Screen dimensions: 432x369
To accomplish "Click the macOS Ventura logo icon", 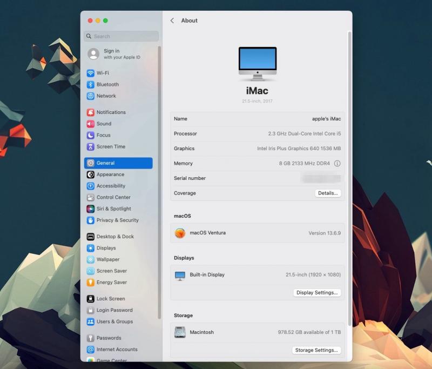I will 180,233.
